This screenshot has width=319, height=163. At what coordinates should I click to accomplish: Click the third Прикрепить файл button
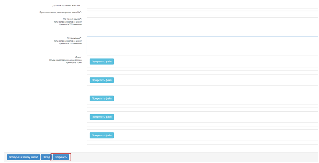102,98
